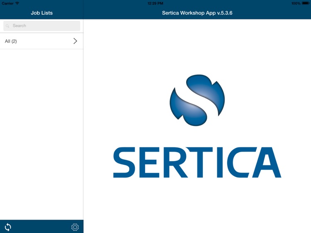Image resolution: width=311 pixels, height=233 pixels.
Task: Open settings via gear icon
Action: 75,227
